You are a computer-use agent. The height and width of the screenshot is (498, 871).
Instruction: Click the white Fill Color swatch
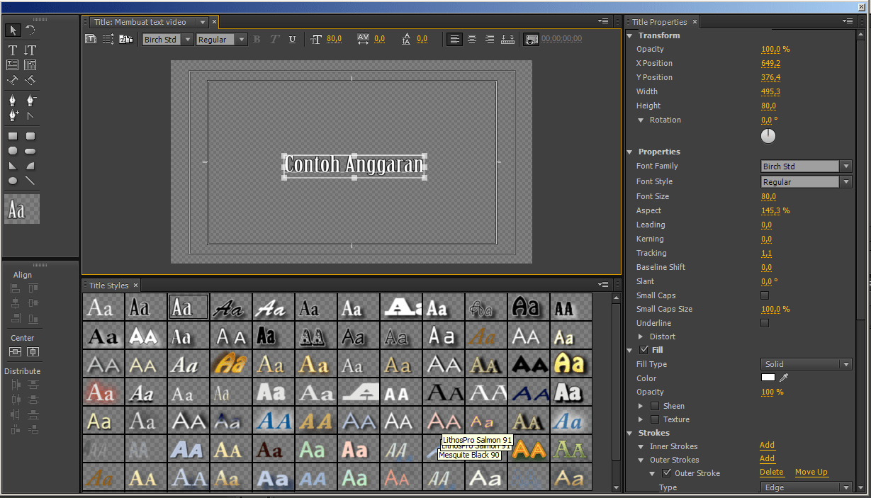click(768, 378)
